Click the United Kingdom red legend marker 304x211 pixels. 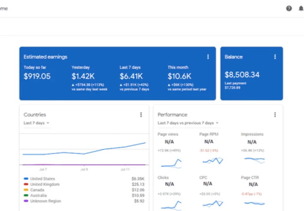coord(26,185)
